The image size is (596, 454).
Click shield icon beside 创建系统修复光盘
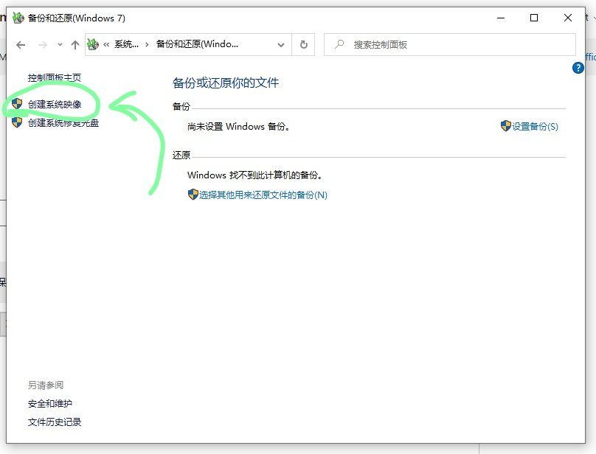coord(17,122)
